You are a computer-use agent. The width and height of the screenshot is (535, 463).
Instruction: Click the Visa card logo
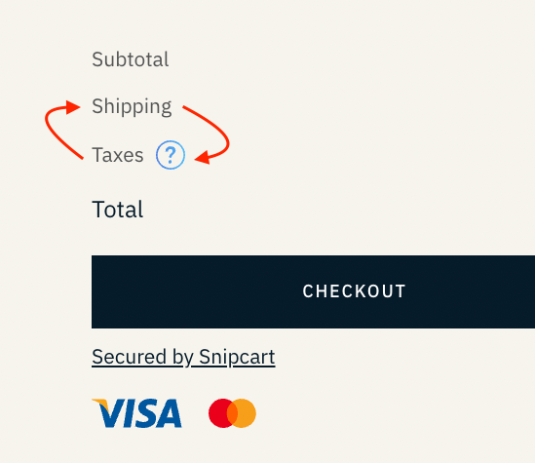pos(136,413)
